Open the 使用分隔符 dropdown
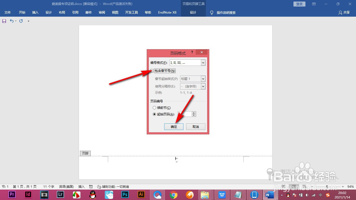This screenshot has height=200, width=356. [x=203, y=86]
